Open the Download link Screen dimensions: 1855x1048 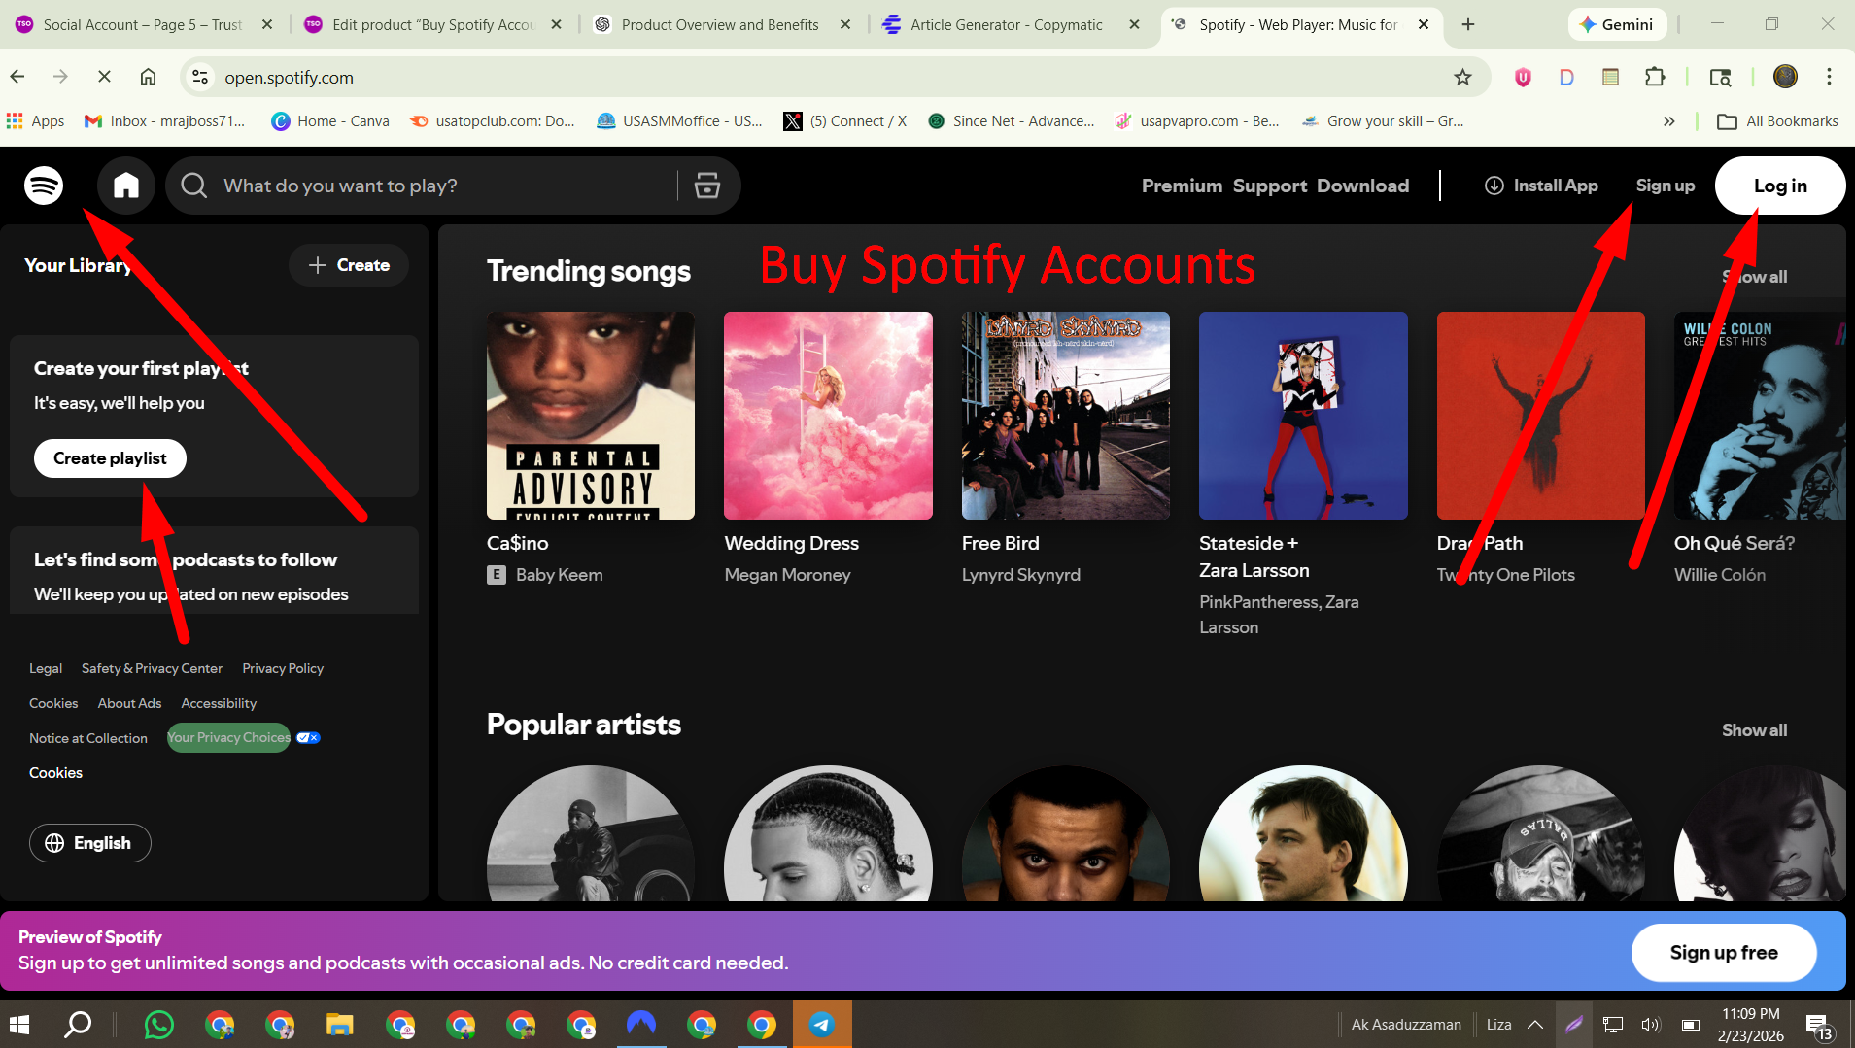coord(1362,186)
